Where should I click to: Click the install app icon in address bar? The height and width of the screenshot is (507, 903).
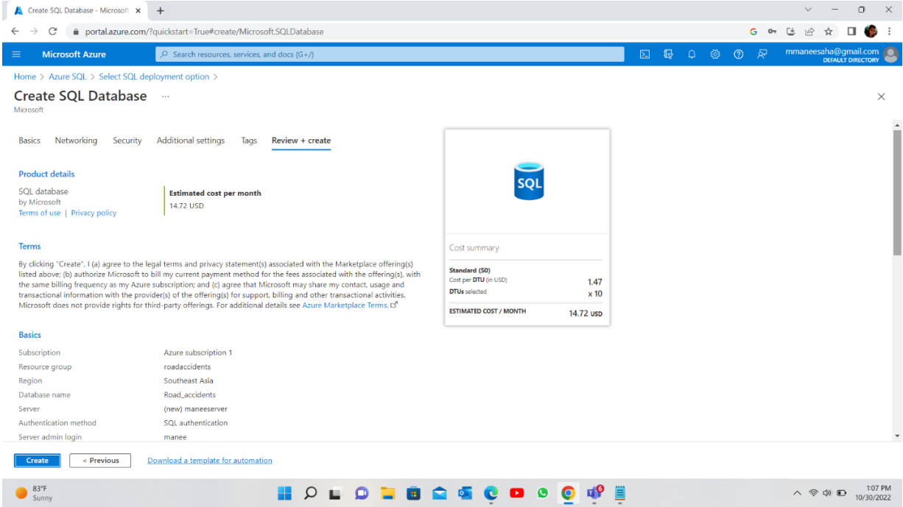[791, 32]
